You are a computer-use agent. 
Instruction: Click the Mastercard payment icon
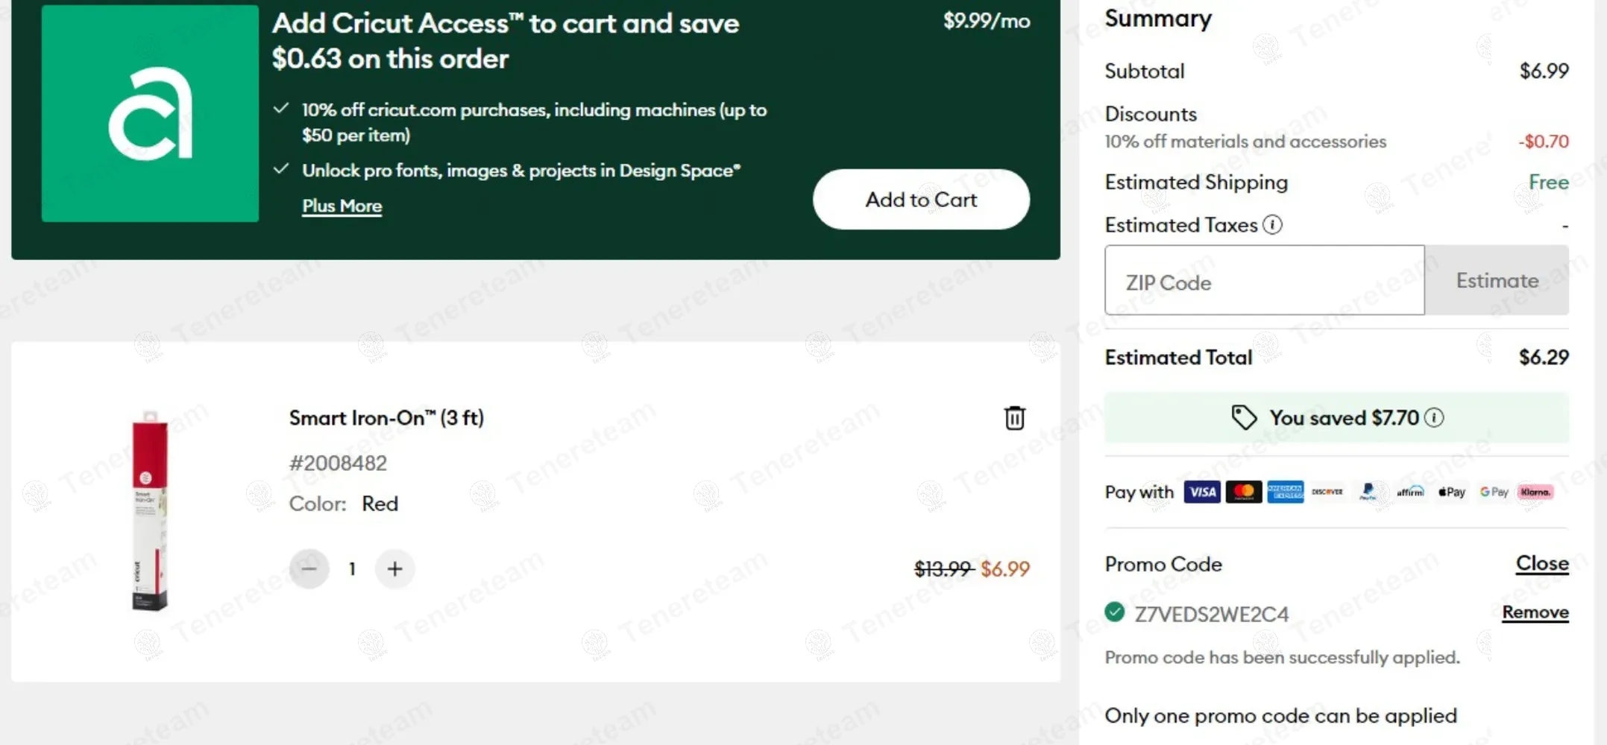click(x=1243, y=492)
